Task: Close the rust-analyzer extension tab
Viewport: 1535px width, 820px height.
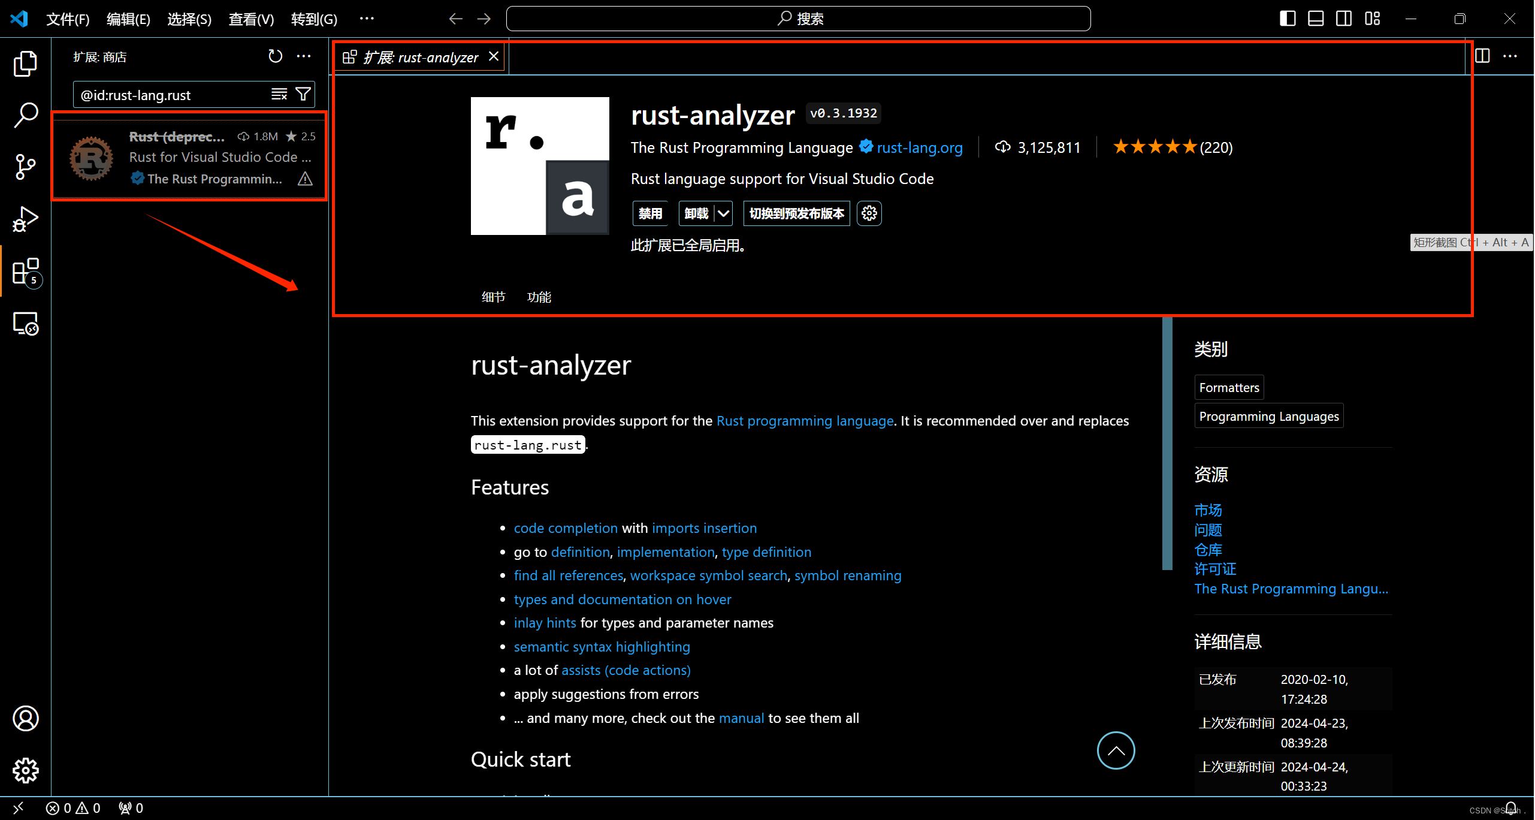Action: [494, 56]
